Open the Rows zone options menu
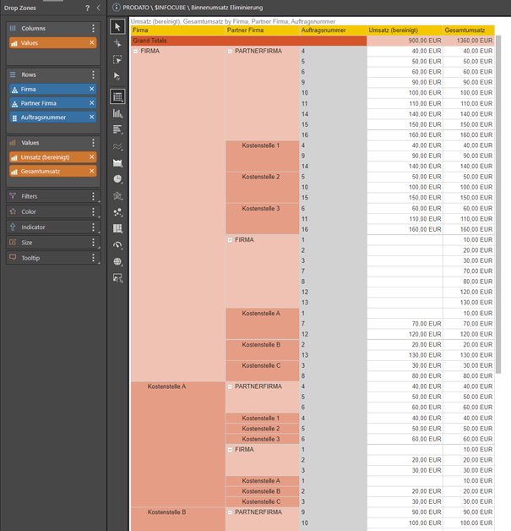The width and height of the screenshot is (511, 531). (x=94, y=74)
